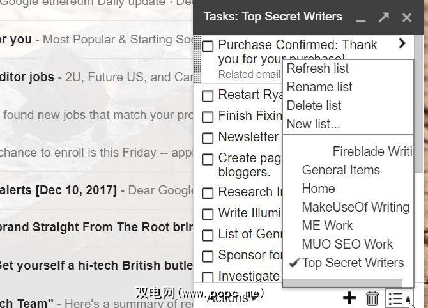Minimize the Tasks panel
The width and height of the screenshot is (428, 308).
[x=361, y=18]
